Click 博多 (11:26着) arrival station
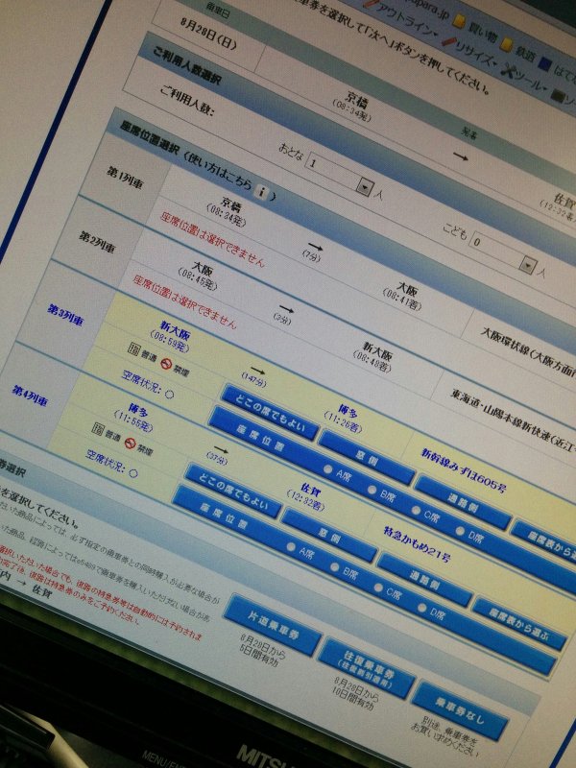This screenshot has width=576, height=768. [x=346, y=418]
